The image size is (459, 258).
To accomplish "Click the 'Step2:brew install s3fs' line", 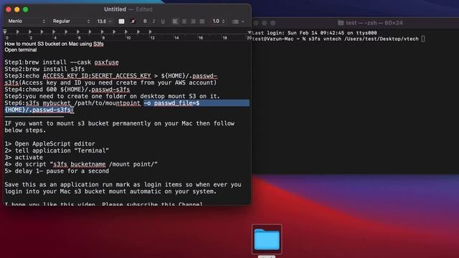I will click(x=44, y=69).
